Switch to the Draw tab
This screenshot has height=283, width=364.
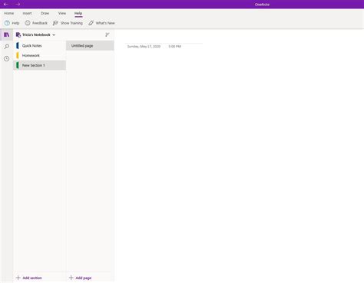tap(45, 13)
